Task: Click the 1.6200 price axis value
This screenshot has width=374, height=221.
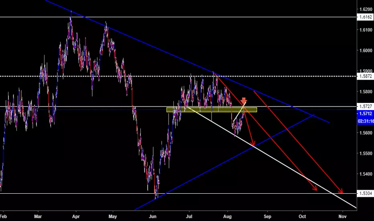Action: (366, 9)
